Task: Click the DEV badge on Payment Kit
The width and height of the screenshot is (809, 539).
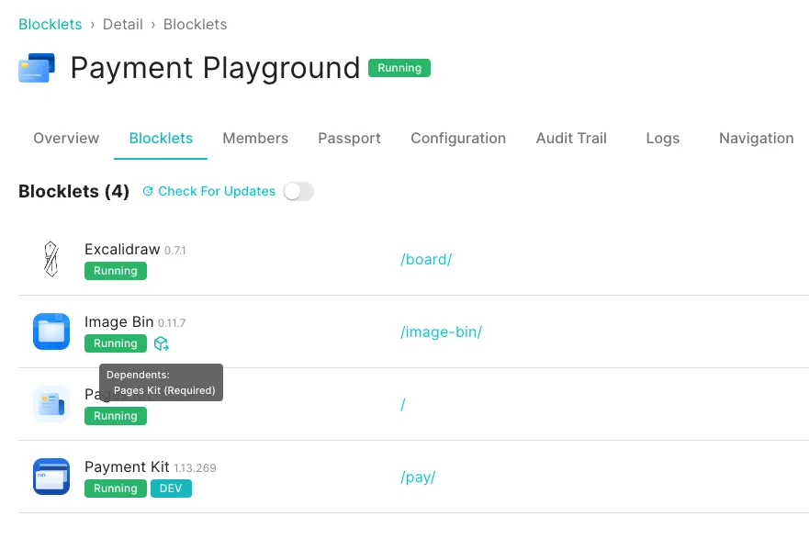Action: [x=171, y=488]
